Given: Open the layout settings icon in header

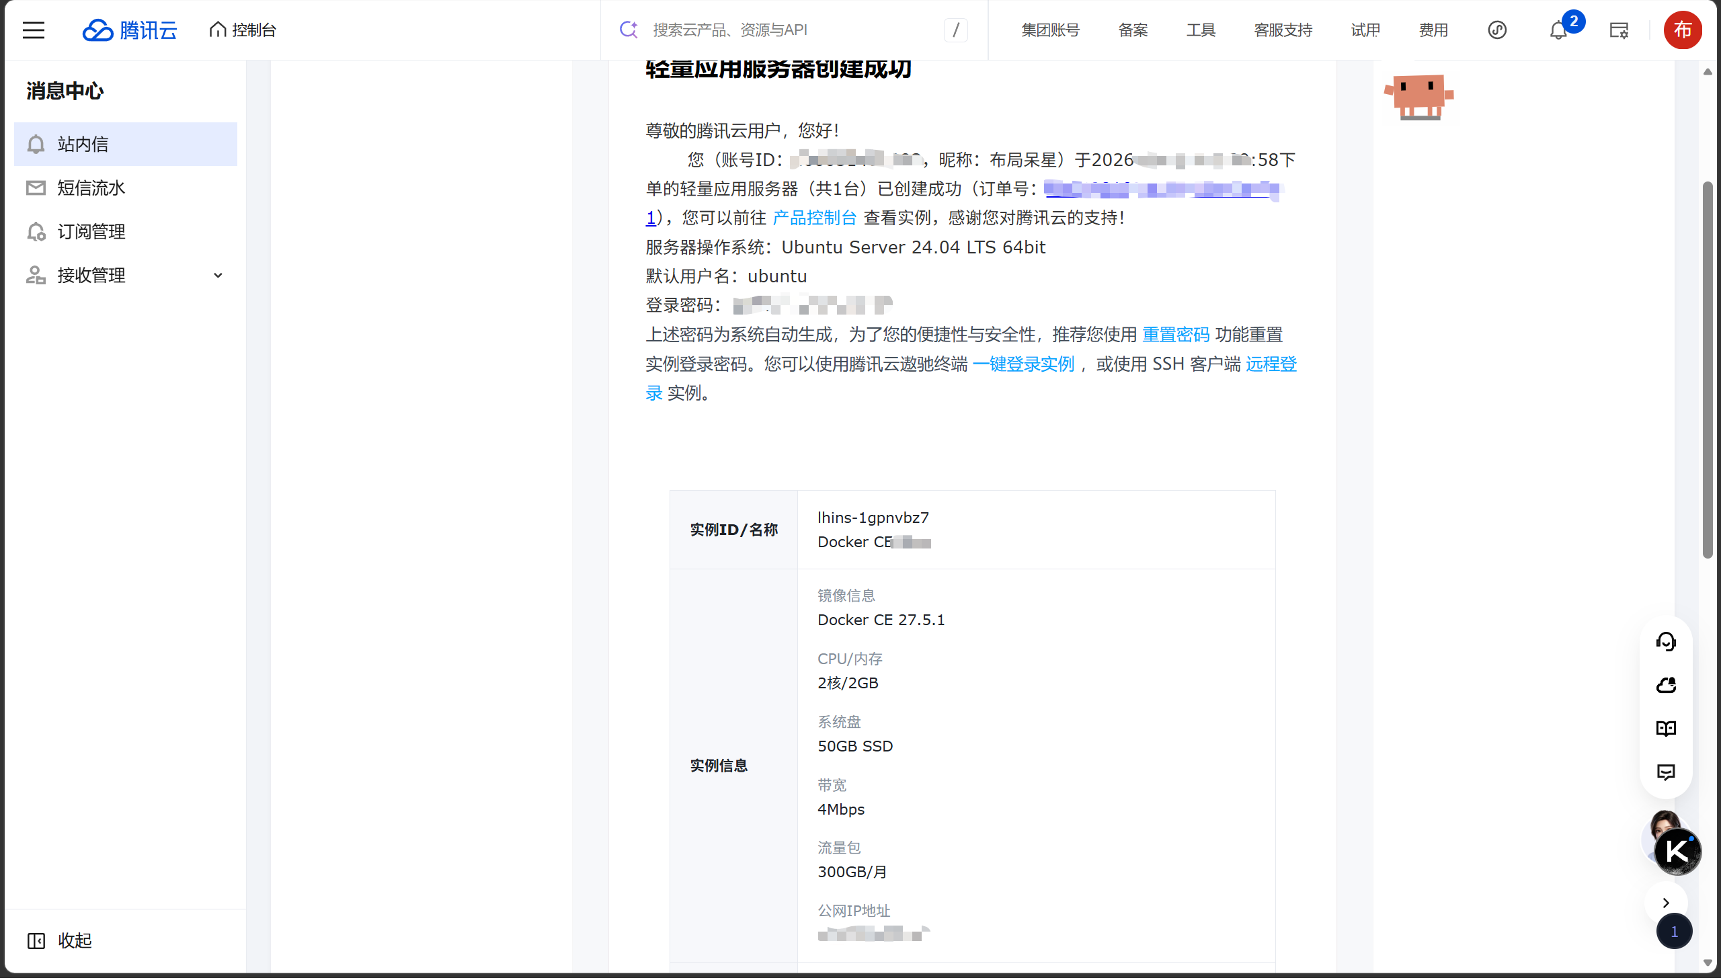Looking at the screenshot, I should [1619, 30].
